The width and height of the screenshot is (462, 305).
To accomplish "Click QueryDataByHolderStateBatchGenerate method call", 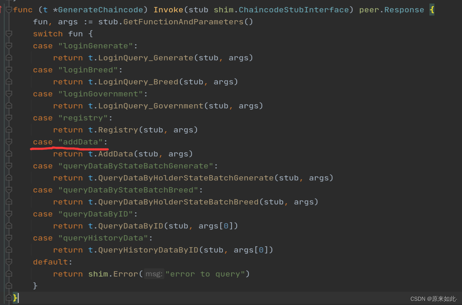I will (x=186, y=178).
